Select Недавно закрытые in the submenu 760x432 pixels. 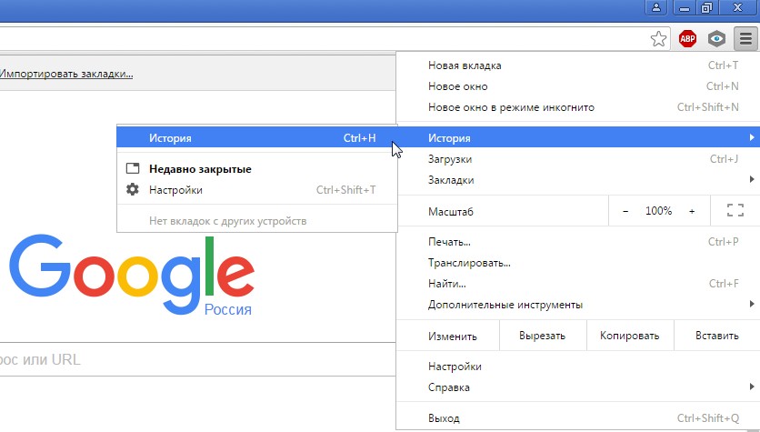pyautogui.click(x=257, y=169)
